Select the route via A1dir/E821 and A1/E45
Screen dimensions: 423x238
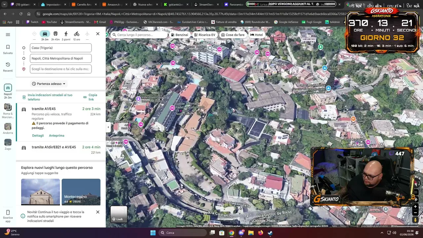[61, 149]
